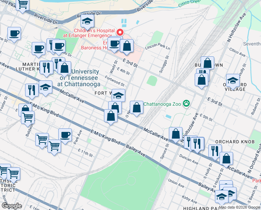Open the Chattanooga Zoo paw icon
261x210 pixels.
pyautogui.click(x=186, y=104)
